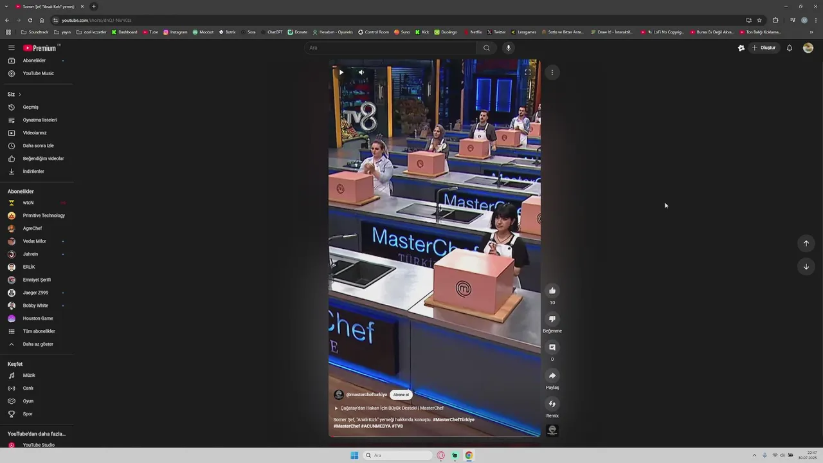The height and width of the screenshot is (463, 823).
Task: Open the YouTube account avatar menu
Action: (808, 48)
